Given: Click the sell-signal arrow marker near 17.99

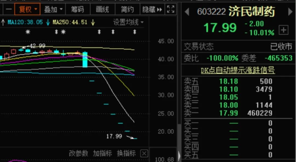Looking at the screenshot, I should [x=130, y=137].
